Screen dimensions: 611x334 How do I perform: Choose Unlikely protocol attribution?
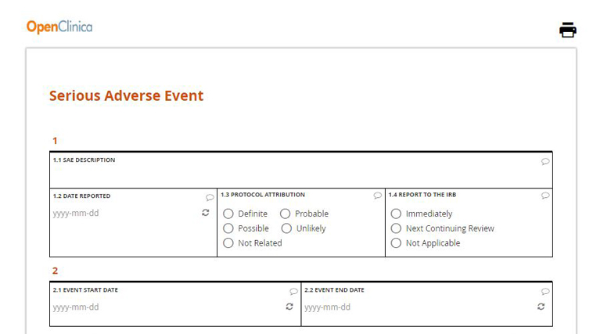[x=286, y=228]
